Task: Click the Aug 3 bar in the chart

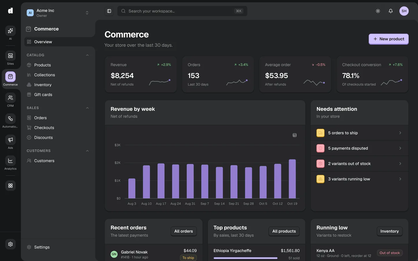Action: tap(132, 188)
